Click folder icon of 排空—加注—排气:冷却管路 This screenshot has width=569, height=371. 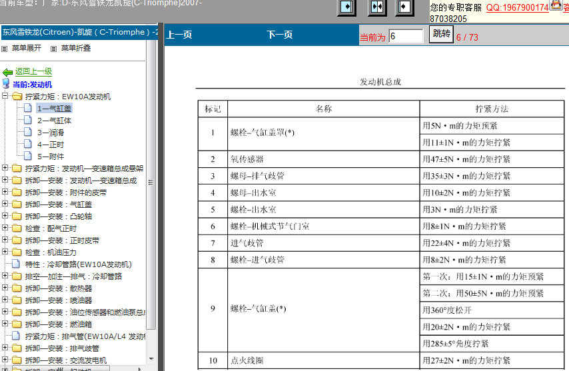[x=17, y=276]
